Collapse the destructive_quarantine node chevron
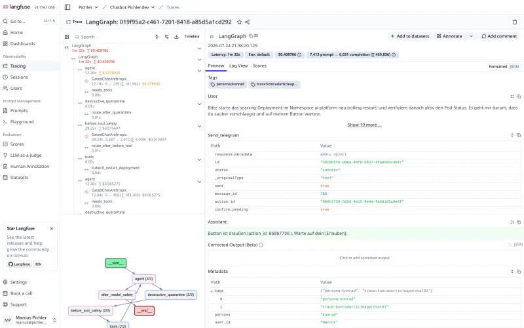Screen dimensions: 524x328 pyautogui.click(x=200, y=104)
